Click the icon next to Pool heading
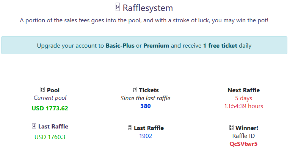This screenshot has height=161, width=298. tap(42, 90)
